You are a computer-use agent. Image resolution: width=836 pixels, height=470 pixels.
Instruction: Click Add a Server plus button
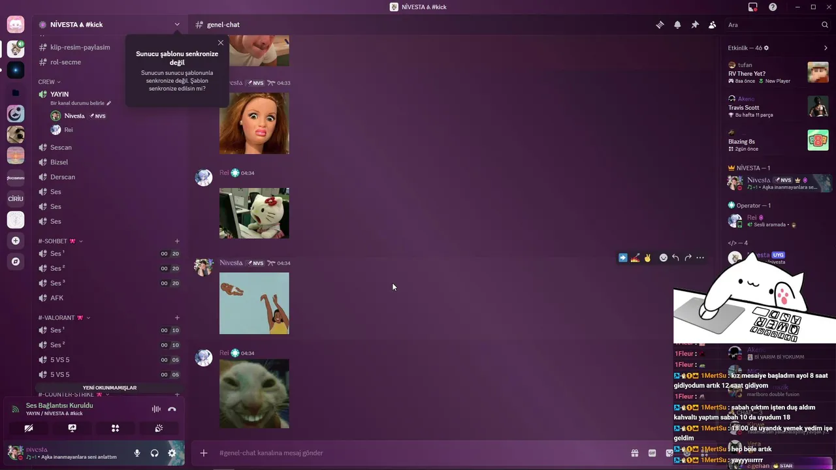point(16,241)
